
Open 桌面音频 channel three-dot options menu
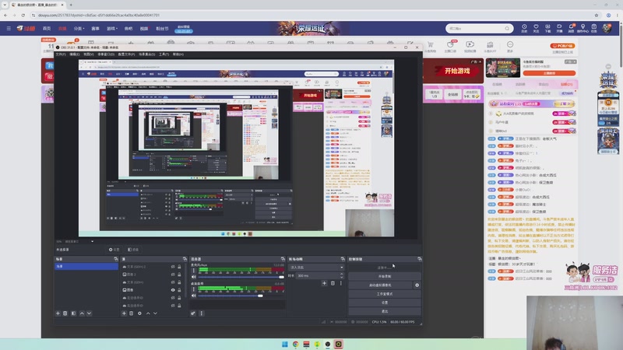tap(194, 289)
